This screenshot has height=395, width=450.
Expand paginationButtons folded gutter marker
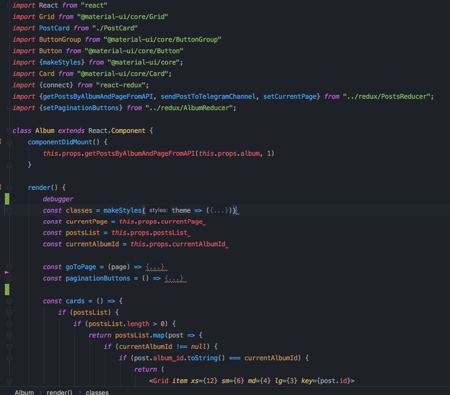pyautogui.click(x=9, y=278)
